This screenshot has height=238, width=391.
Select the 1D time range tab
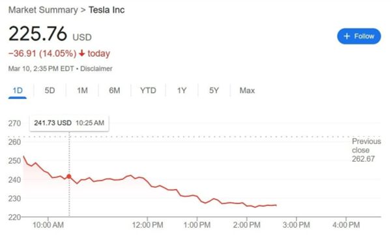click(18, 91)
